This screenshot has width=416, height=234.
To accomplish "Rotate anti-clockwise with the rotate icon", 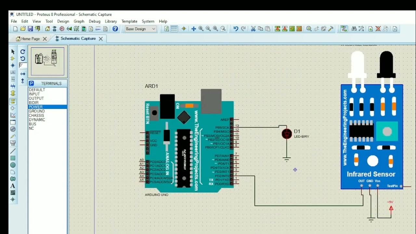I will coord(23,58).
